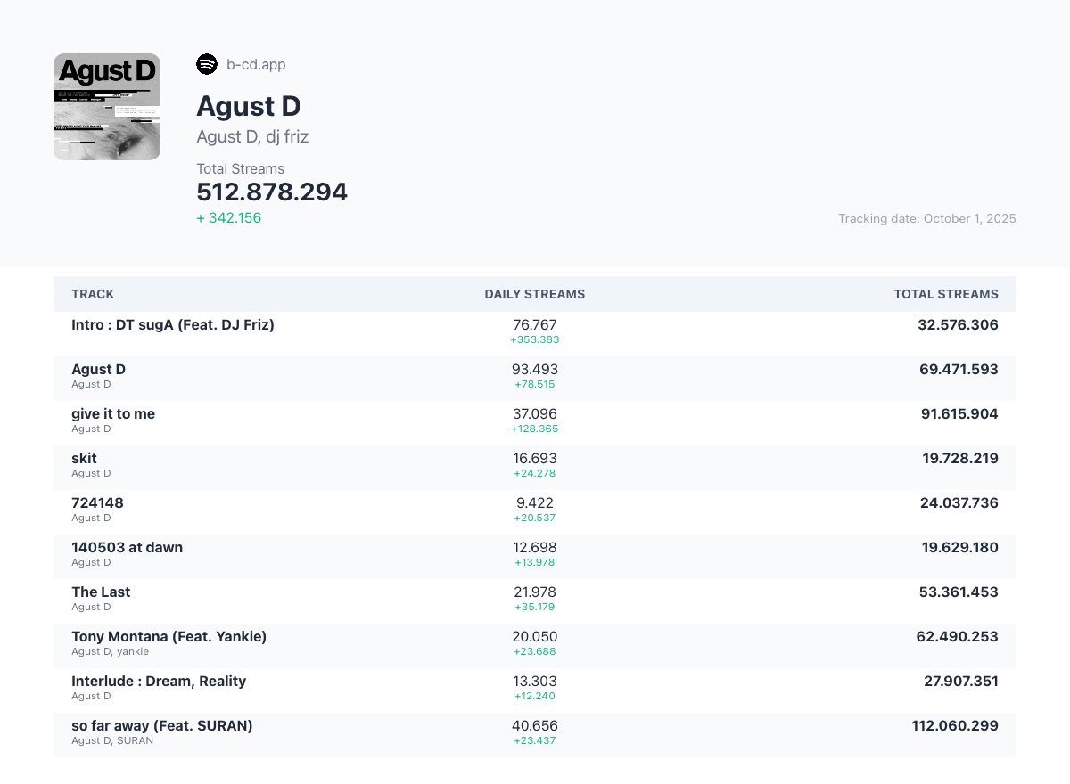
Task: Click total streams 19.728.219
Action: (960, 459)
